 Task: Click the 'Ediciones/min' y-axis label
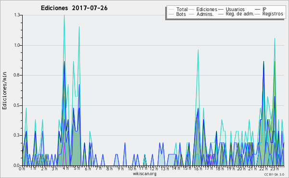pyautogui.click(x=4, y=90)
